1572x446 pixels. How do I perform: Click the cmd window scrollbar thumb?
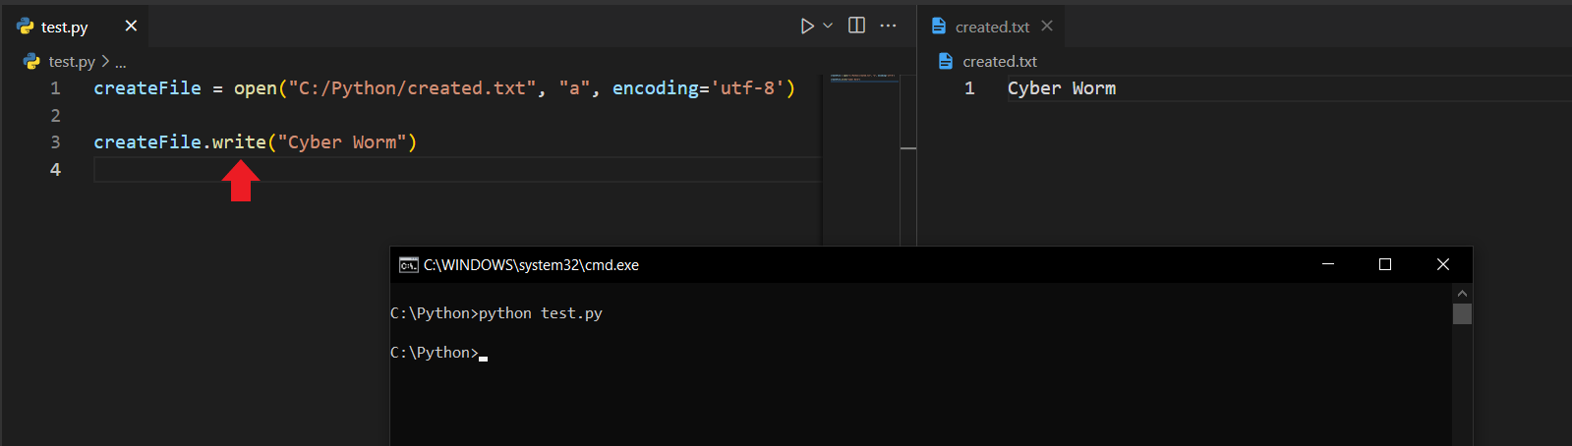point(1462,313)
